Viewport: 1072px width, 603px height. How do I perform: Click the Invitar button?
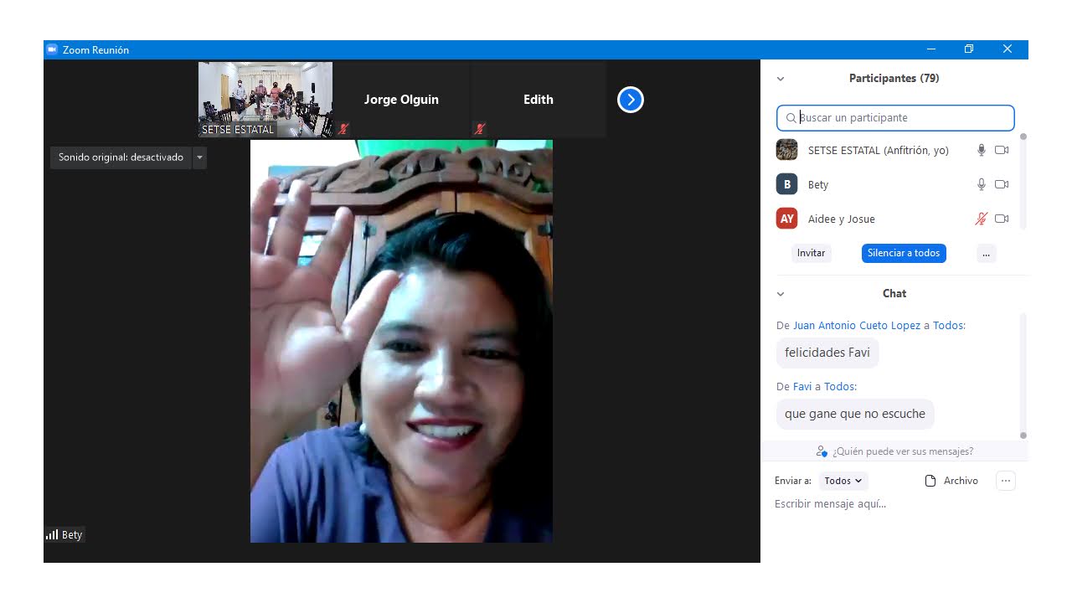pos(811,253)
